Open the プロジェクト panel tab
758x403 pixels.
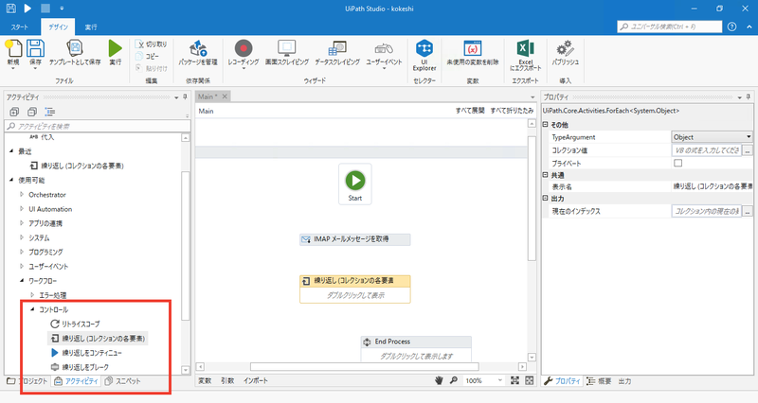pos(27,381)
